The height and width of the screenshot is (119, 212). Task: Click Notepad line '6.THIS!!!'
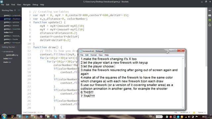87,93
